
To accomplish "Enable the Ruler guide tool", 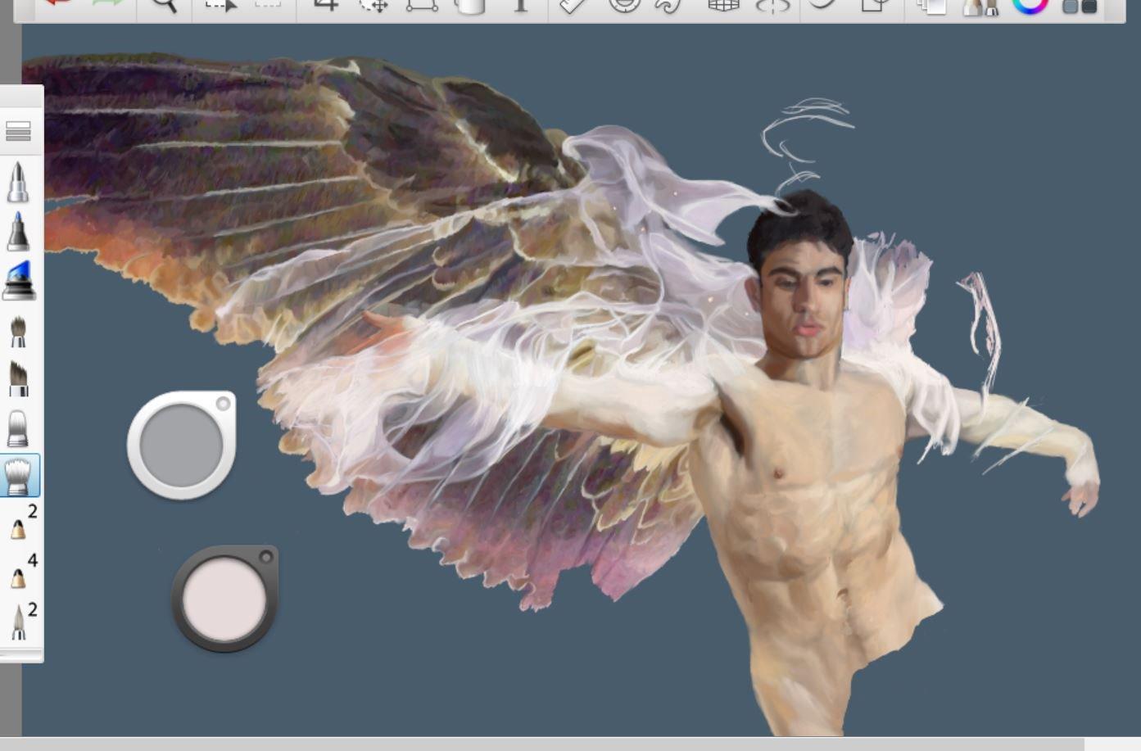I will (x=573, y=5).
